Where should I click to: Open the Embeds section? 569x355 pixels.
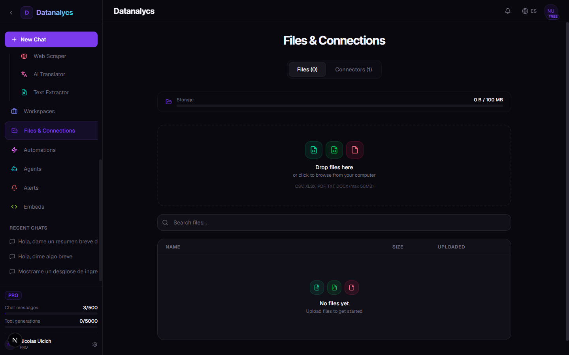click(x=34, y=207)
